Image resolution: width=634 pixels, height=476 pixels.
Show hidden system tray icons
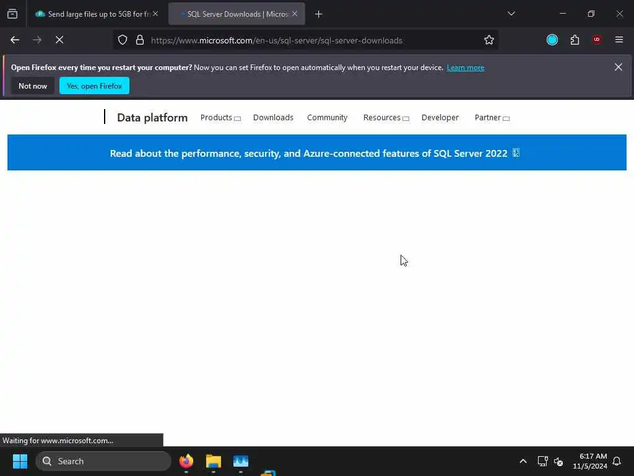tap(523, 461)
